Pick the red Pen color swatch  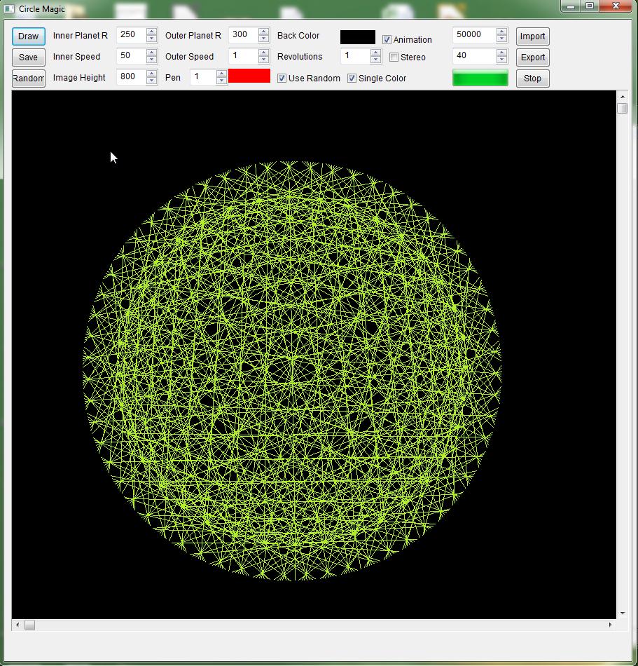[x=249, y=76]
